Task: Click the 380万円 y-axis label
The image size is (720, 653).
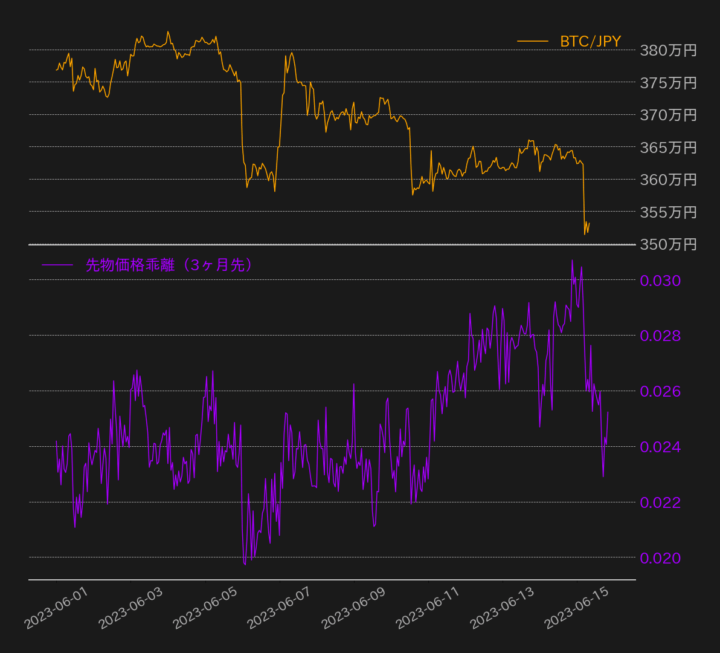Action: [668, 50]
